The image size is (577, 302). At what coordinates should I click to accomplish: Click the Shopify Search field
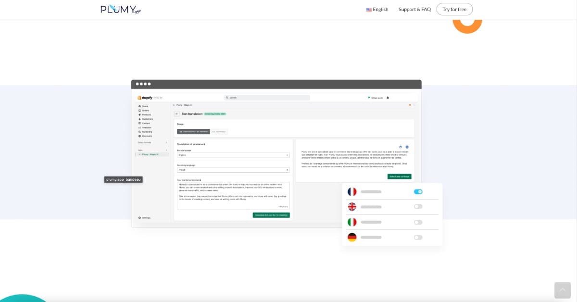click(267, 98)
